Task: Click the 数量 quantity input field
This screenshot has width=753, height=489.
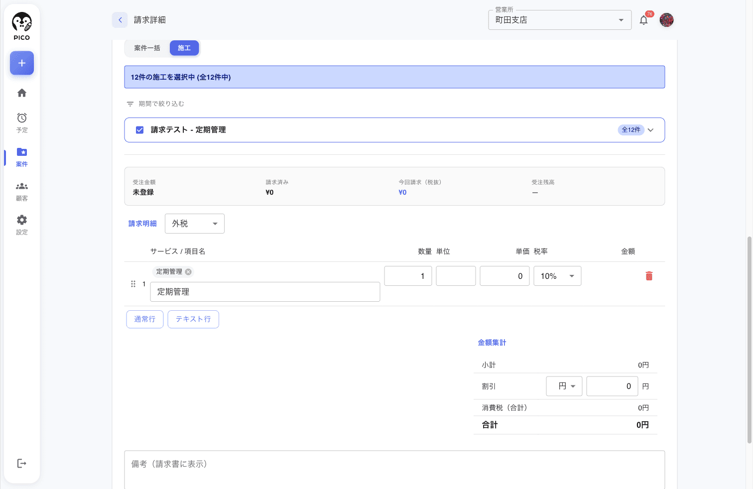Action: click(408, 276)
